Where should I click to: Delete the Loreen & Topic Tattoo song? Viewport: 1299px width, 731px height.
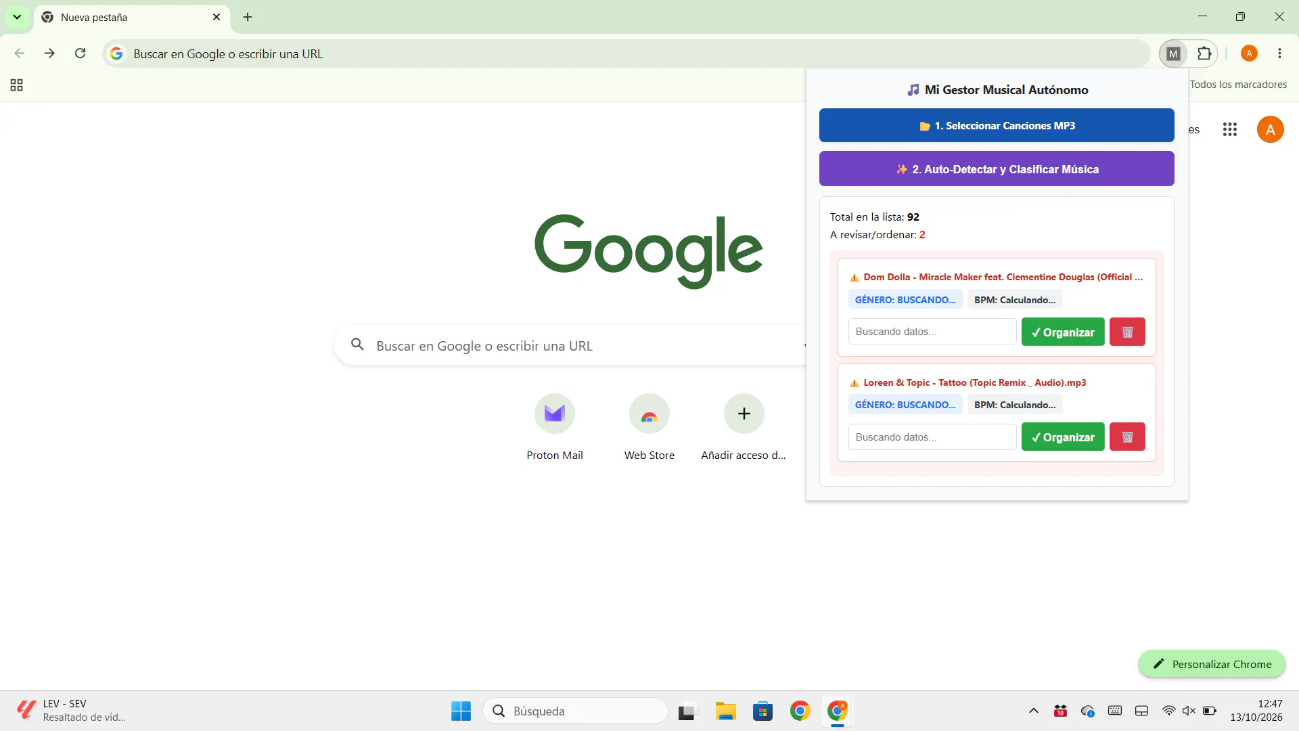tap(1127, 437)
